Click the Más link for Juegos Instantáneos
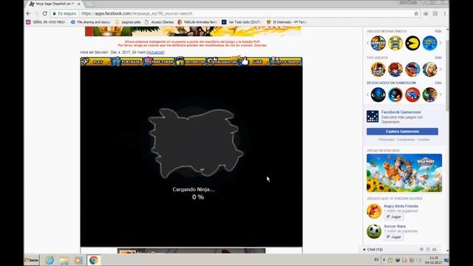Image resolution: width=473 pixels, height=266 pixels. click(438, 31)
